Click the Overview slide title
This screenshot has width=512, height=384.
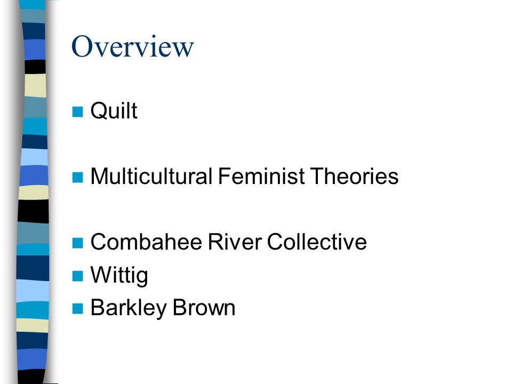(x=133, y=47)
